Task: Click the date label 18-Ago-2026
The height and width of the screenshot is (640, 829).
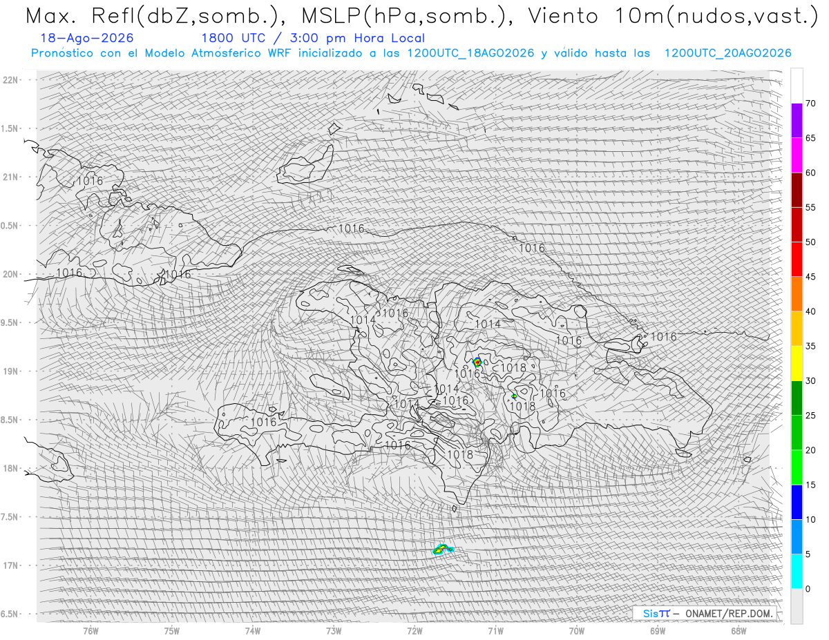Action: 87,38
